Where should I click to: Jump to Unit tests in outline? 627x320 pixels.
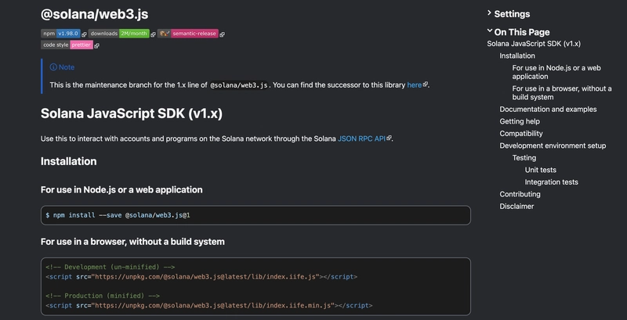pyautogui.click(x=540, y=170)
